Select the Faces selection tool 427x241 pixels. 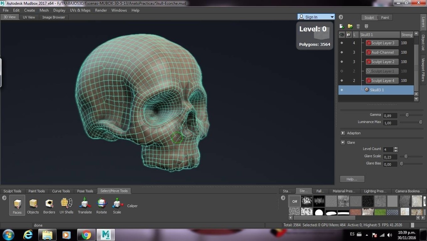(17, 205)
